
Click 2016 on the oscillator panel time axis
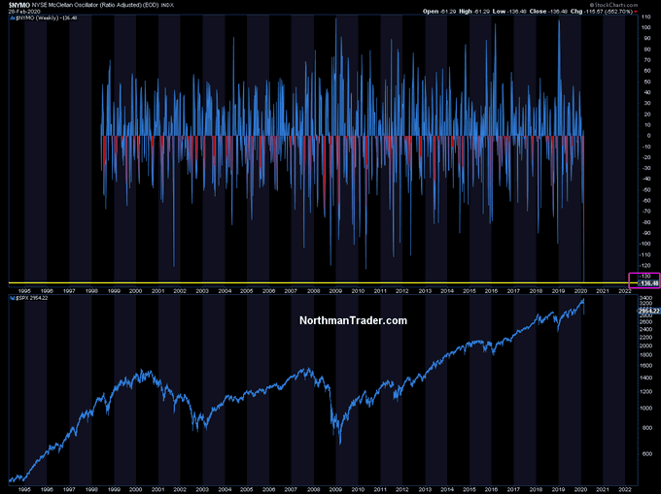491,291
